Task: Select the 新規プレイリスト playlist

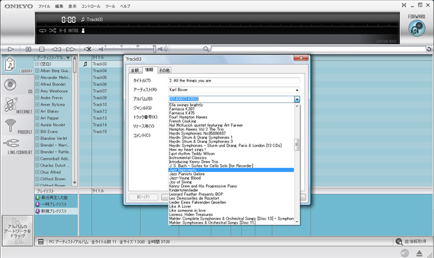Action: [54, 211]
